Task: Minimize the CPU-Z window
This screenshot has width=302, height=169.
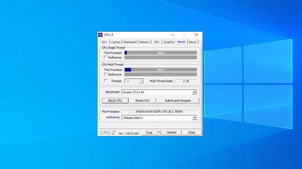Action: pyautogui.click(x=173, y=35)
